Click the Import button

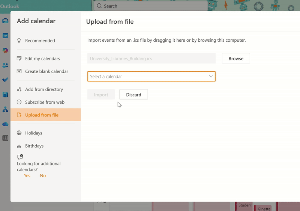[101, 95]
